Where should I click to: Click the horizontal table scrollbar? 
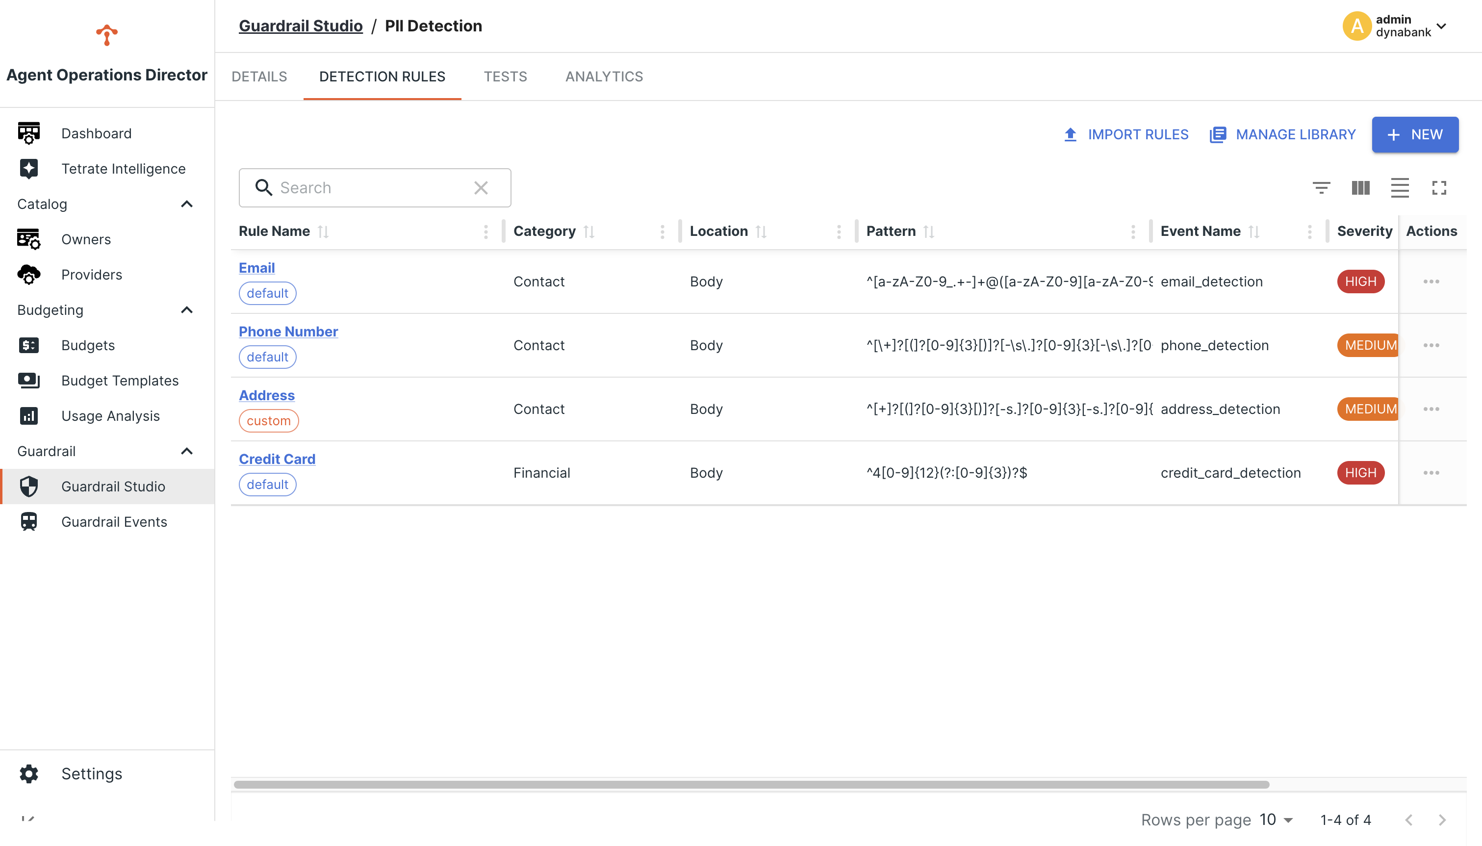(x=751, y=784)
